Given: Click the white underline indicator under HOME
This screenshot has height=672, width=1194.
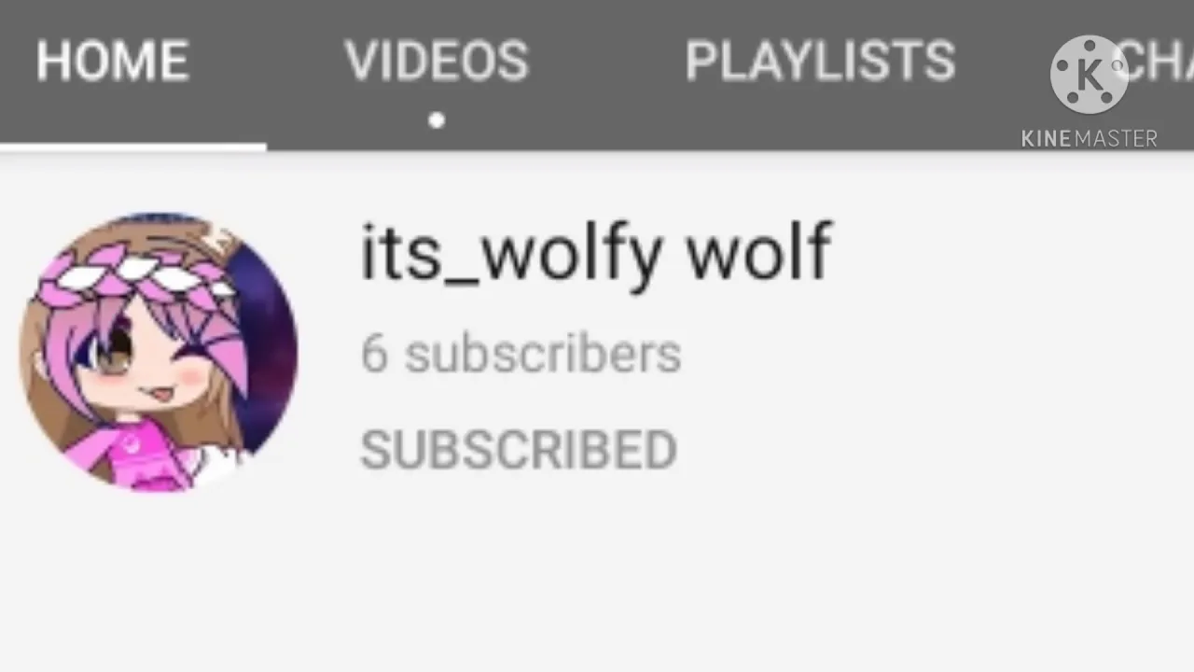Looking at the screenshot, I should pyautogui.click(x=133, y=147).
